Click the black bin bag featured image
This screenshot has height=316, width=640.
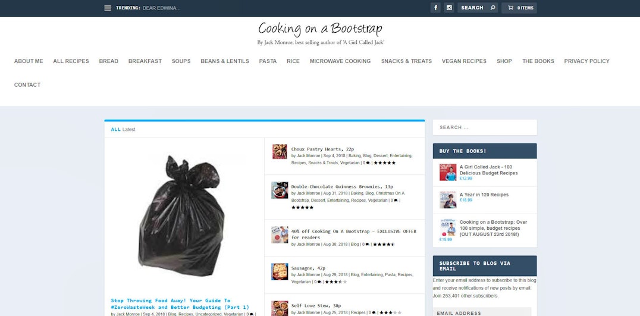point(181,216)
